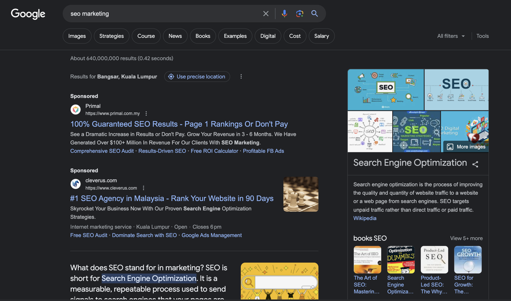Screen dimensions: 511x301
Task: Open Free ROI Calculator sitelink
Action: click(x=214, y=151)
